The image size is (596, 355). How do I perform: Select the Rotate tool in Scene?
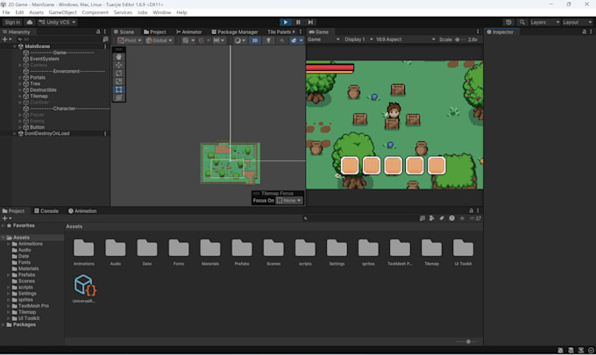click(118, 73)
